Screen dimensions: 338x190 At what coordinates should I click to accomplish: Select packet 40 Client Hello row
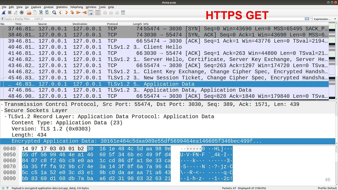[164, 47]
